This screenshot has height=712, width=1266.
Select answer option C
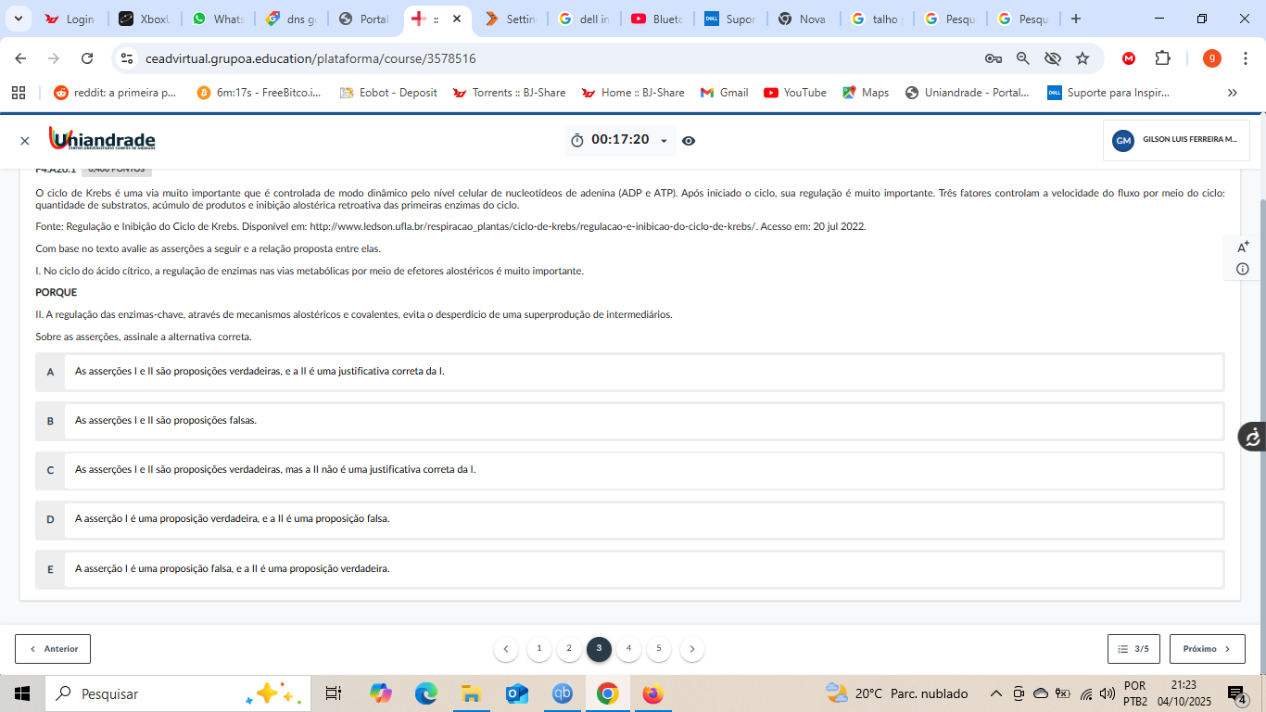pyautogui.click(x=630, y=470)
